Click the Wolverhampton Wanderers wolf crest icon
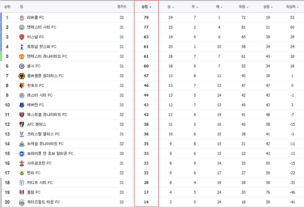 [x=22, y=76]
